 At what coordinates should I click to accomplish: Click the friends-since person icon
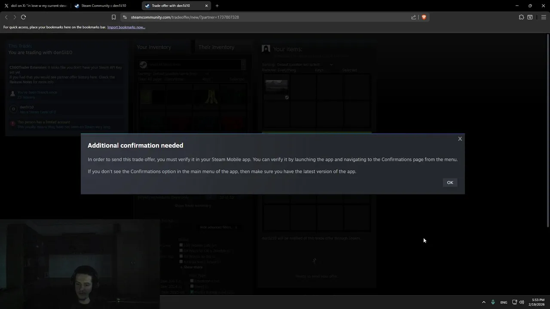[12, 94]
